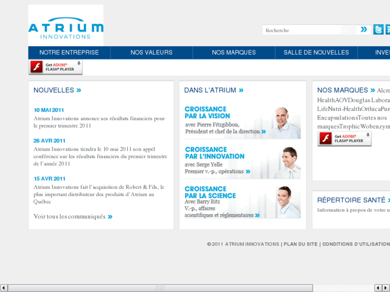Open the Nouvelles section heading link
The width and height of the screenshot is (390, 292).
tap(54, 90)
